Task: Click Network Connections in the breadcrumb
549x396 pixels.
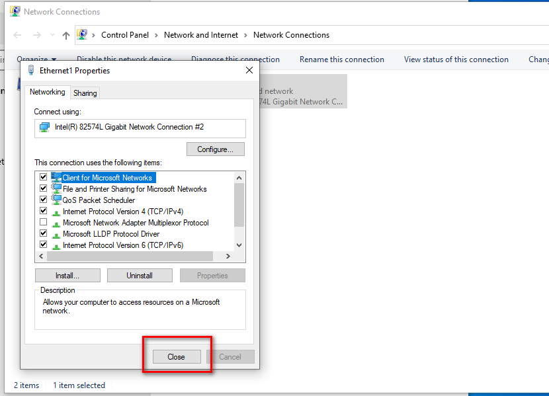Action: (291, 35)
